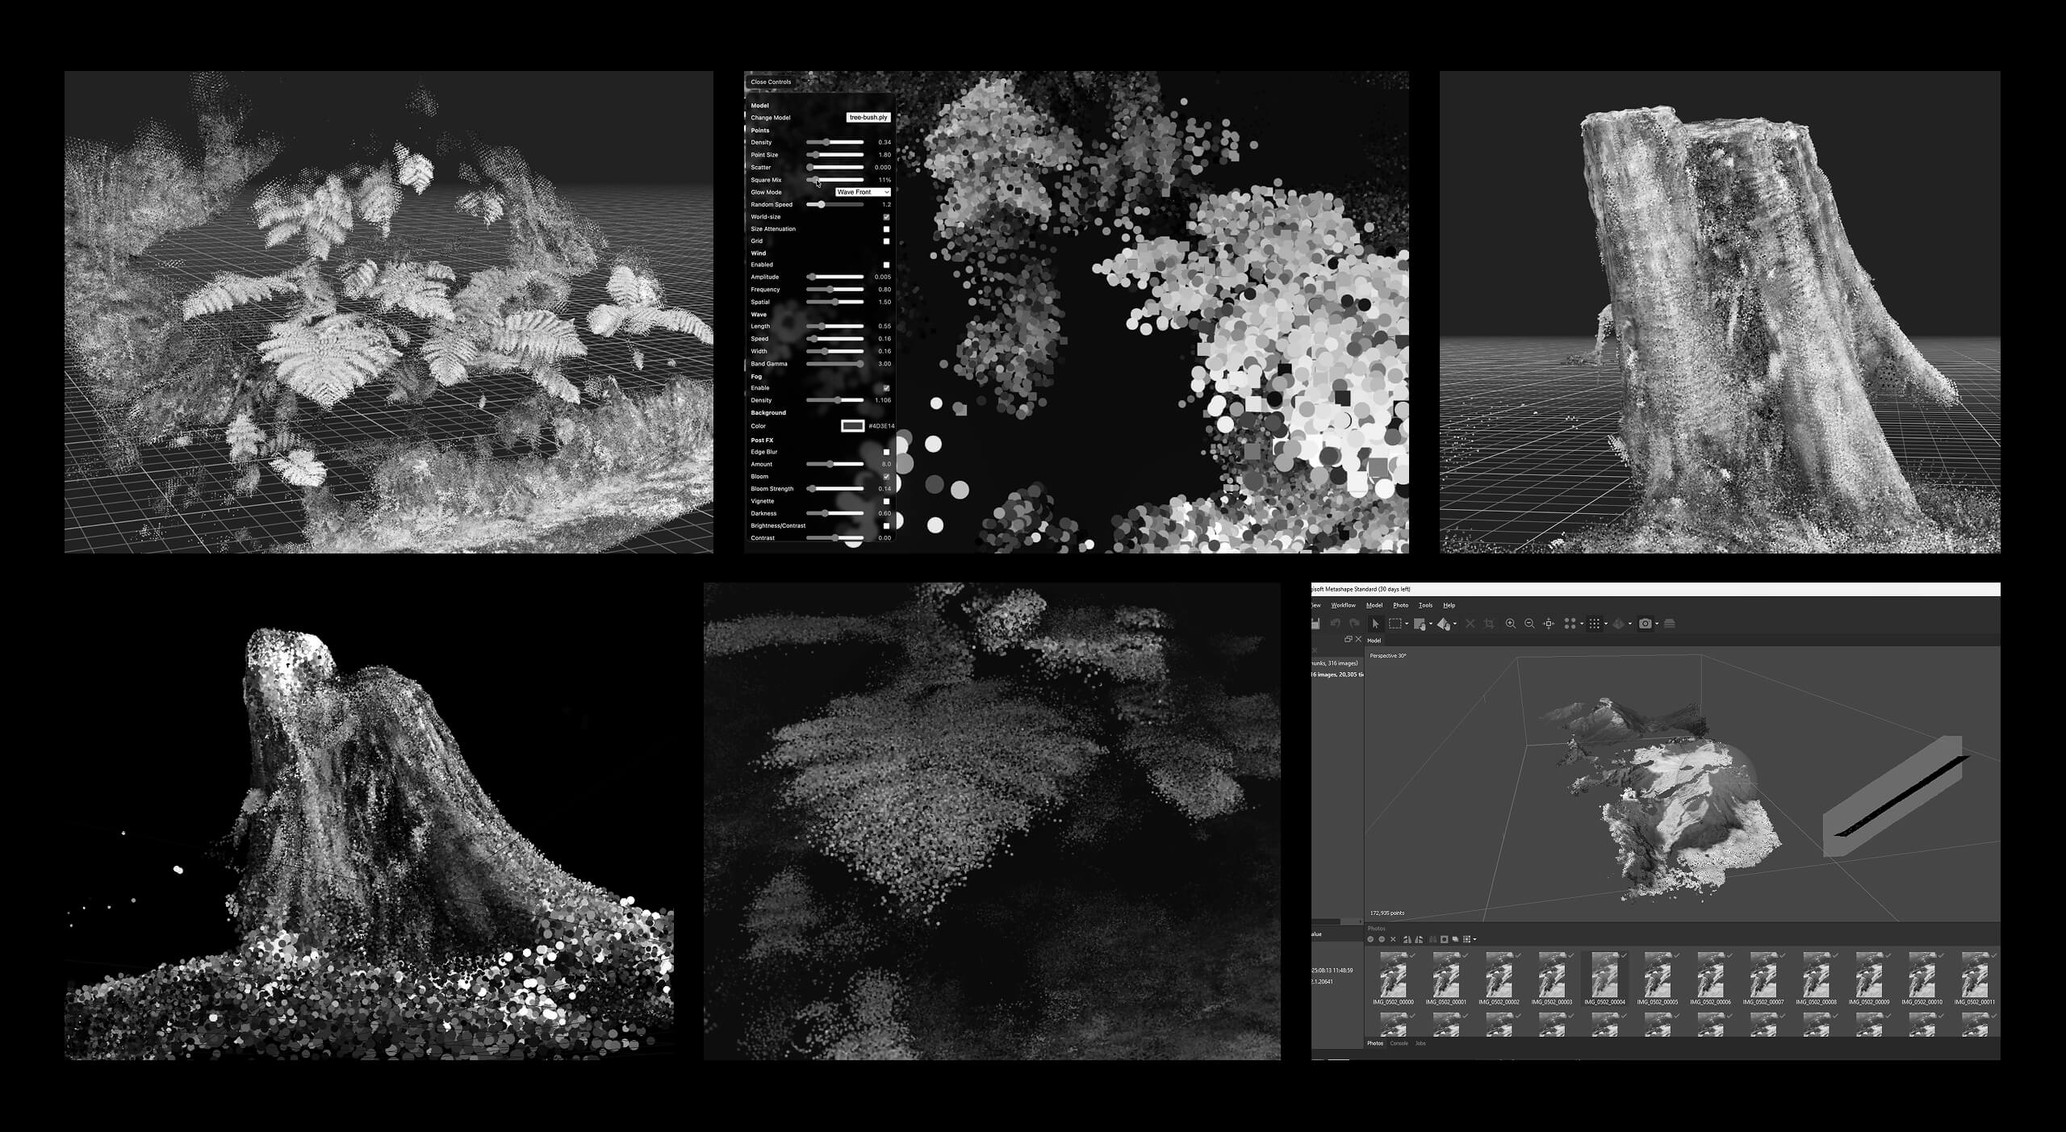Open the camera icon dropdown arrow

pos(1657,624)
